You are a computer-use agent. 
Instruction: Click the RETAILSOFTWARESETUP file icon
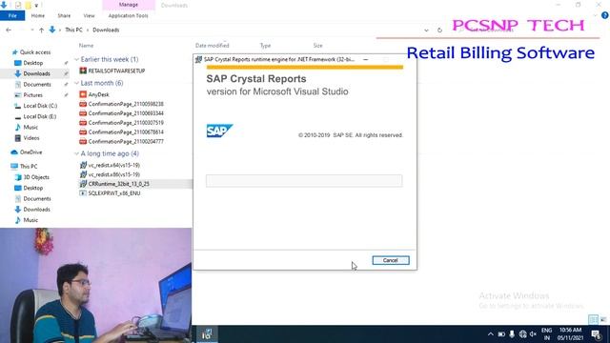(83, 71)
